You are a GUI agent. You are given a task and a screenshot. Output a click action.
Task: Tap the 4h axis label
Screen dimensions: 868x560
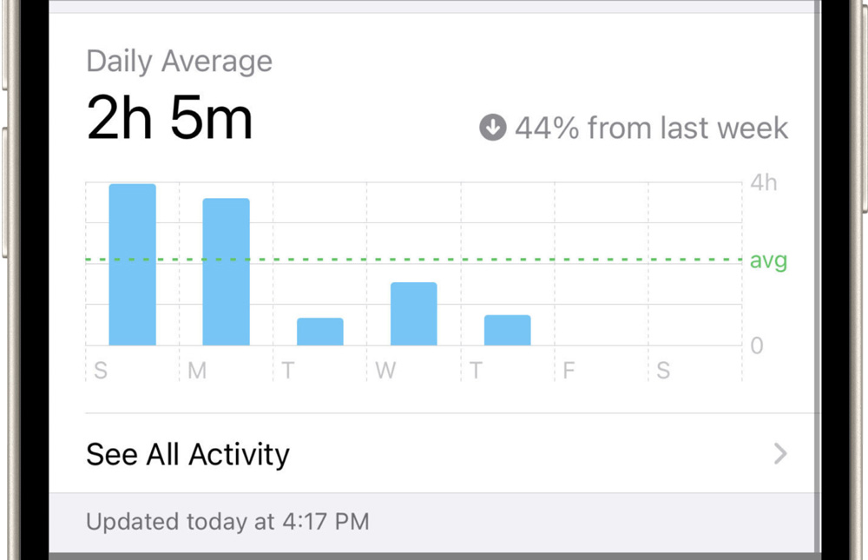[x=764, y=183]
